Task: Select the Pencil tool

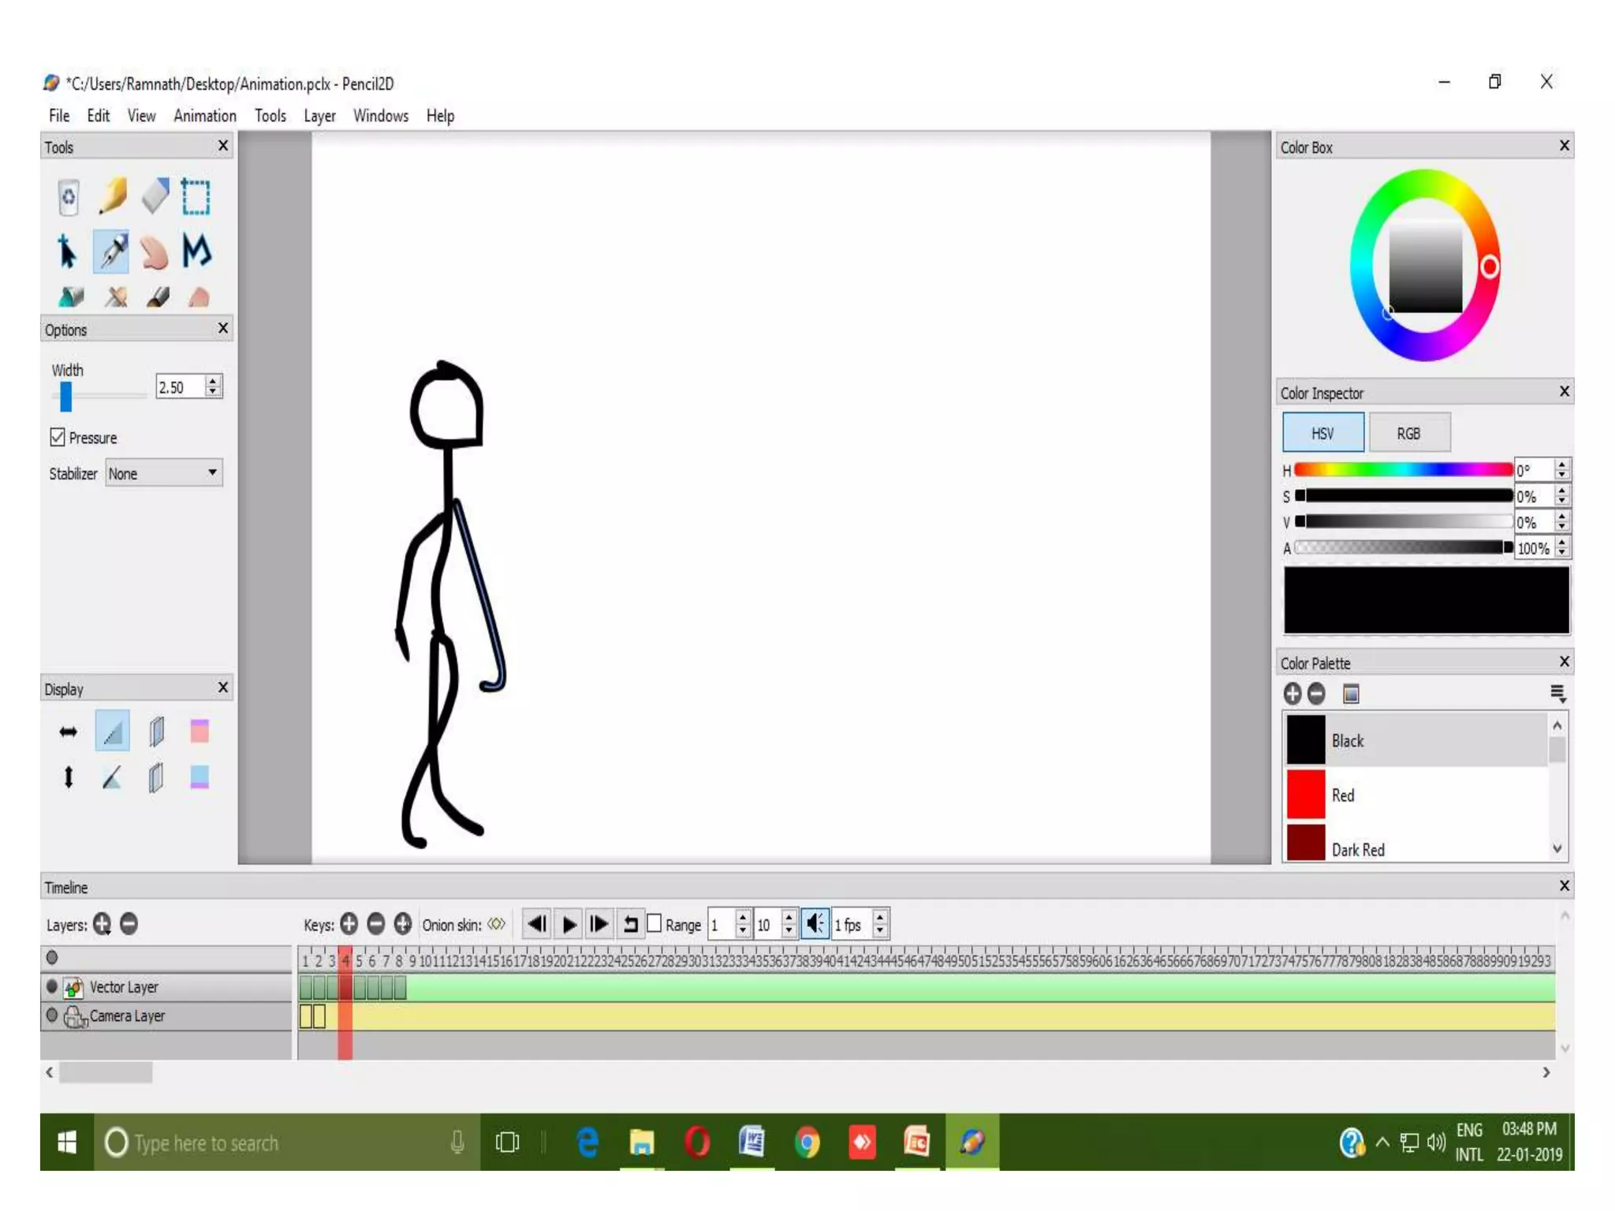Action: point(113,196)
